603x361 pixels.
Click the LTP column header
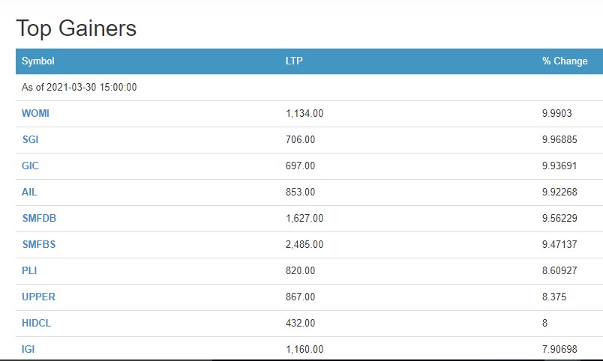point(295,61)
